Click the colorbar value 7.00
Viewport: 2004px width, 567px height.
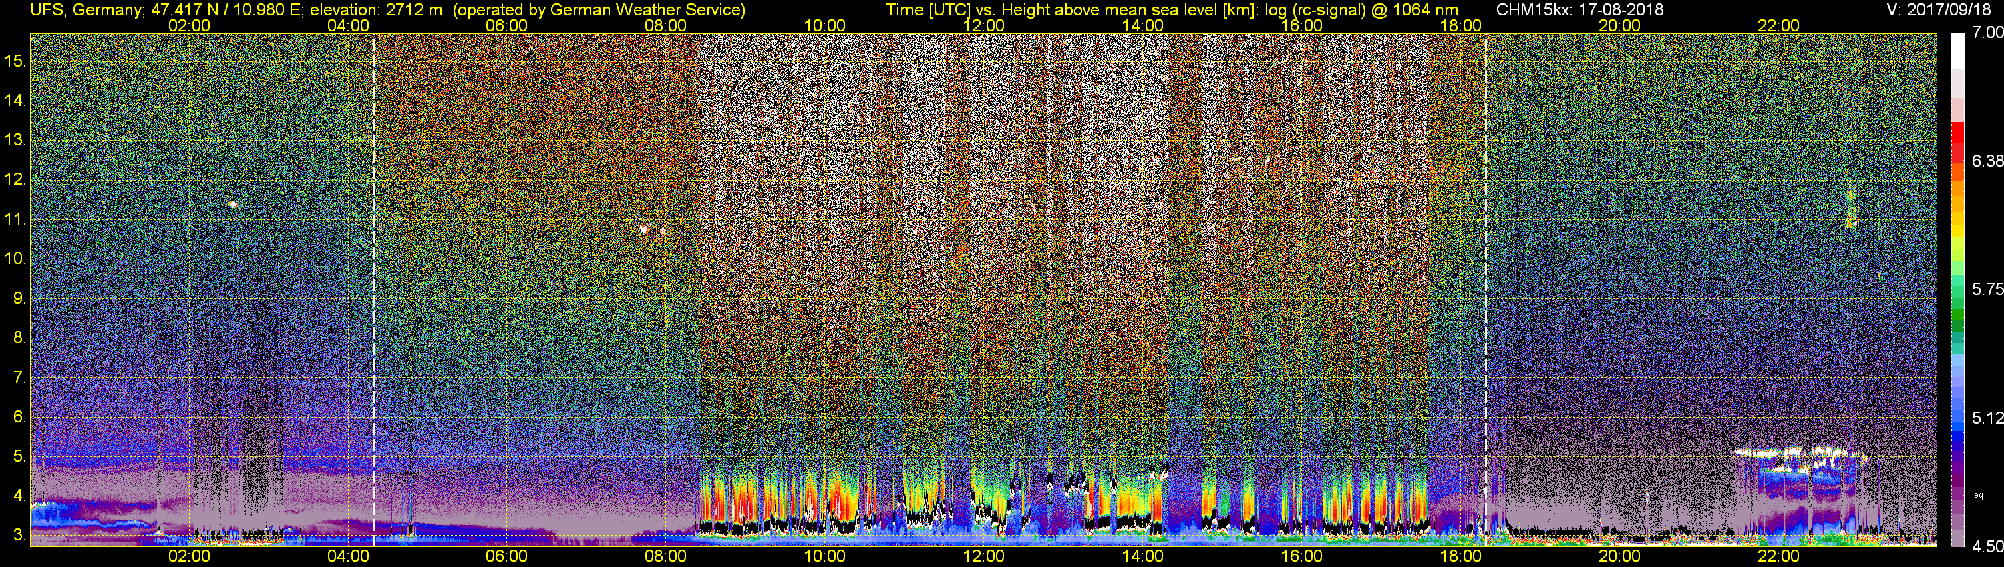1988,33
